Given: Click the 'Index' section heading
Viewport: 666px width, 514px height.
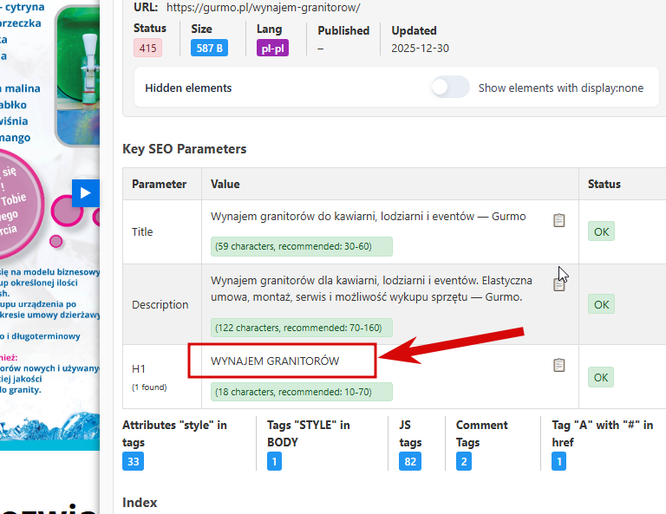Looking at the screenshot, I should click(140, 503).
